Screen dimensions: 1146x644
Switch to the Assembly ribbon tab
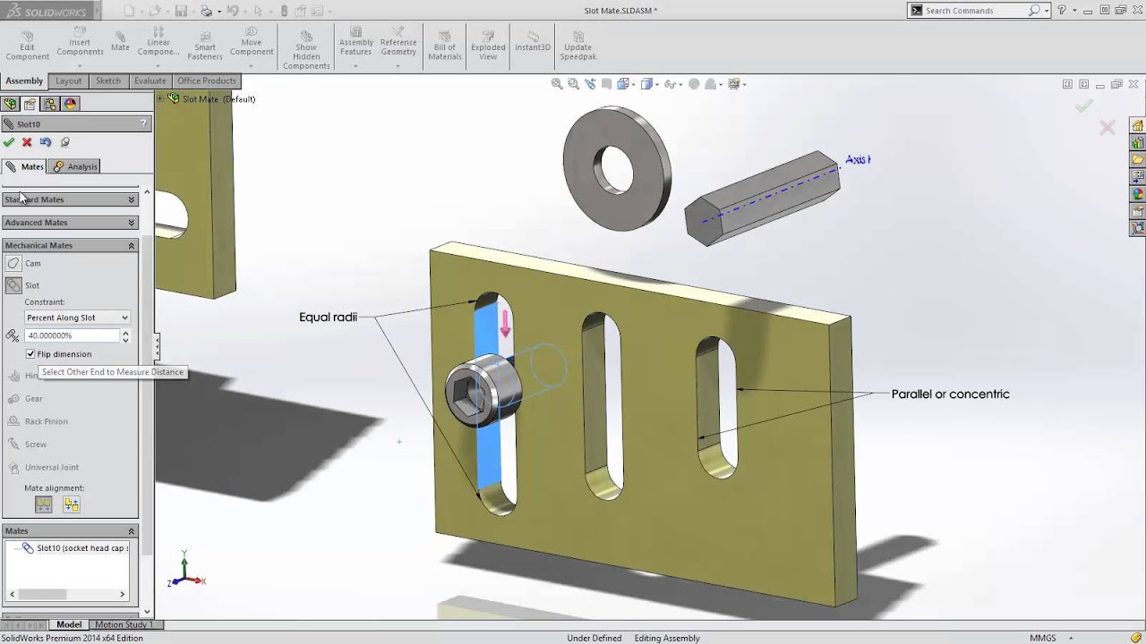tap(24, 80)
